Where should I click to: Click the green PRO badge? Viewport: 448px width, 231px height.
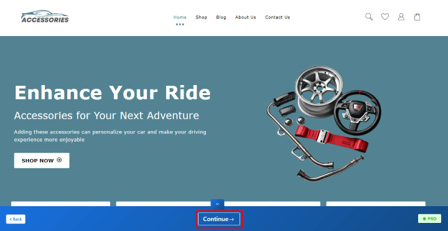coord(429,219)
